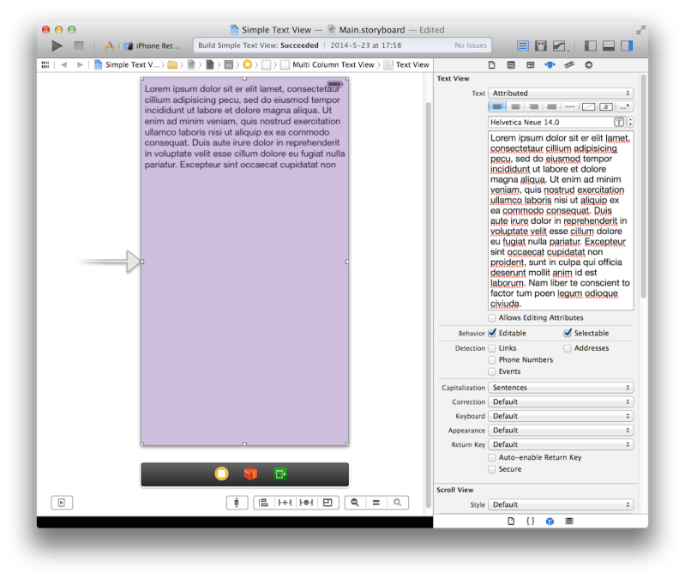685x579 pixels.
Task: Open the Resizing Behavior menu
Action: point(327,503)
